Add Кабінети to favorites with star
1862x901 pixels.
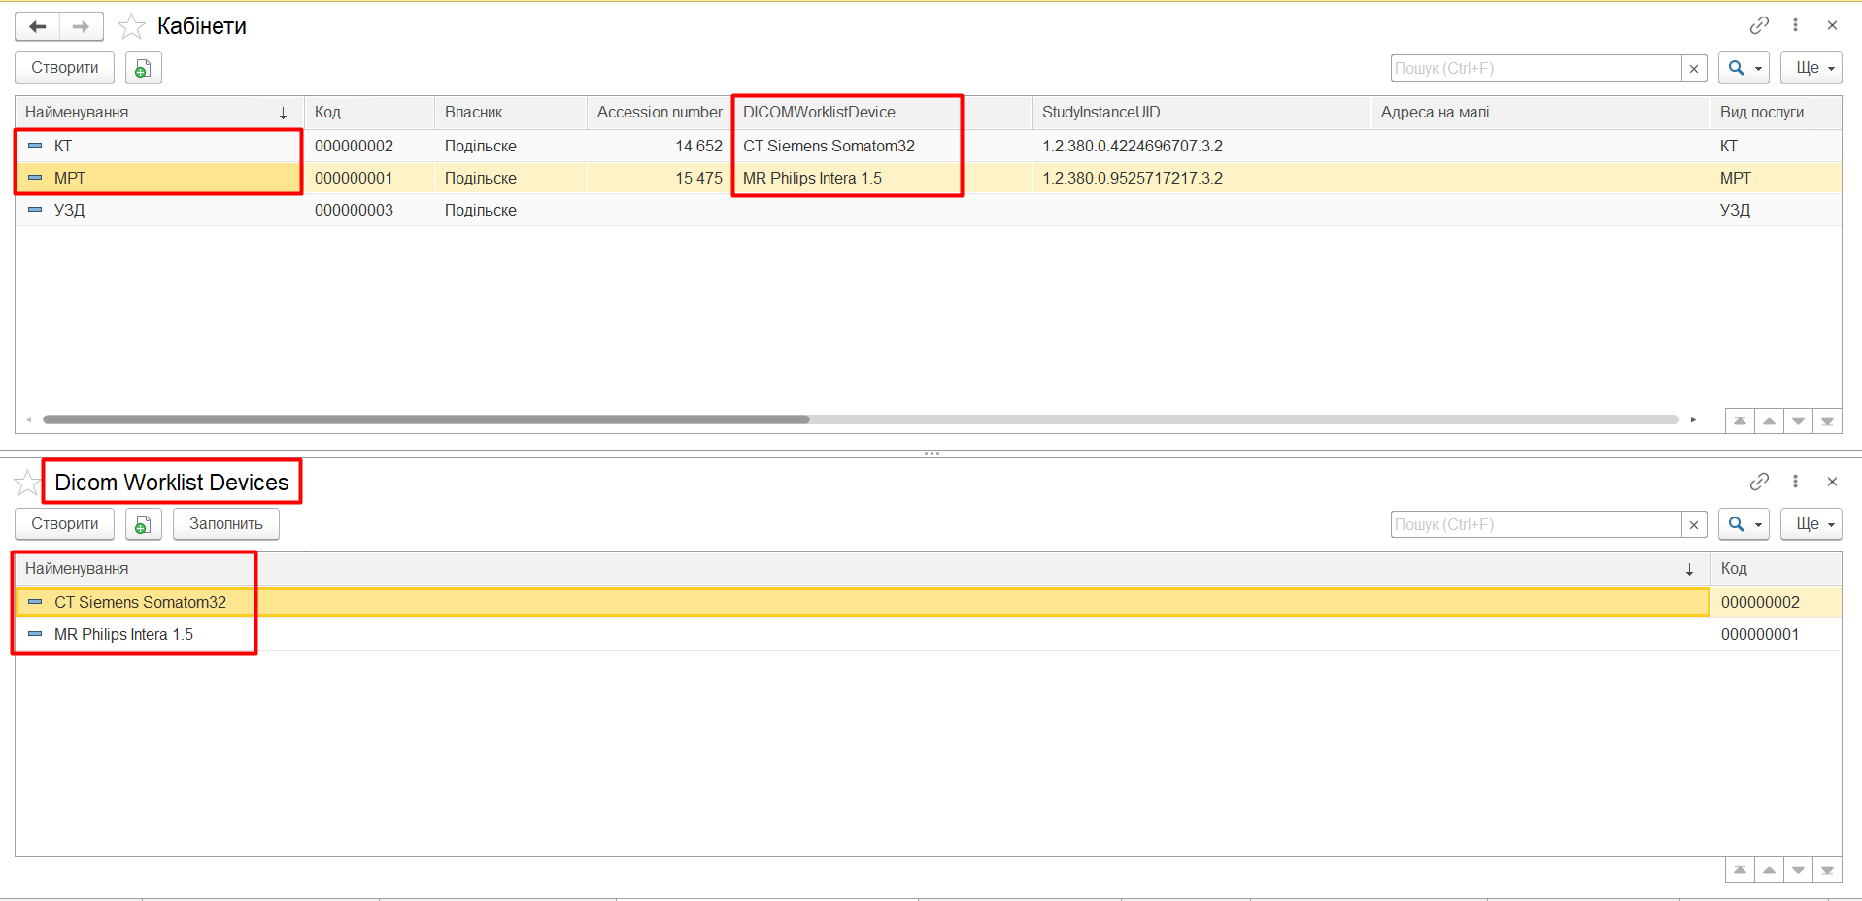[x=131, y=26]
